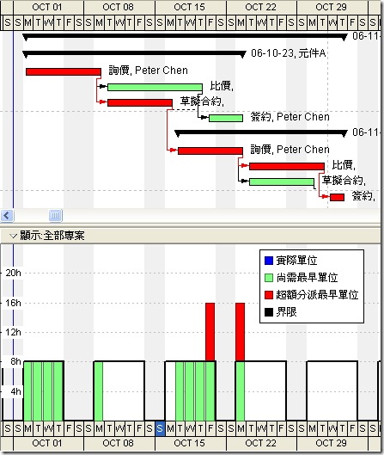Image resolution: width=384 pixels, height=455 pixels.
Task: Click the OCT 29 header in top timescale
Action: pyautogui.click(x=332, y=7)
